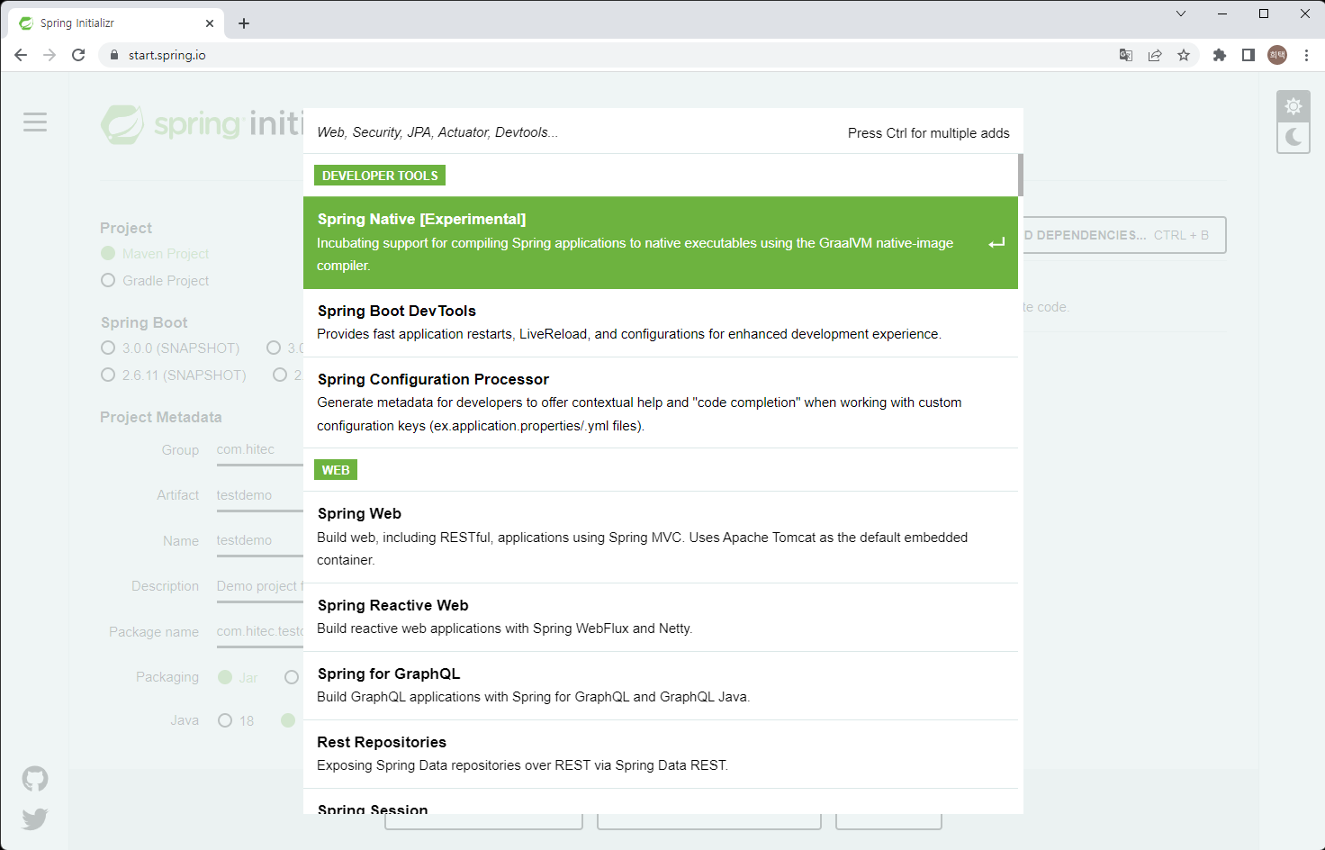View site info lock icon
Viewport: 1325px width, 850px height.
pyautogui.click(x=113, y=55)
